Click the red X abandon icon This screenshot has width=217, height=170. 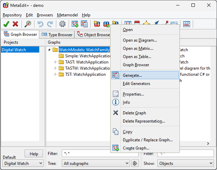[x=15, y=24]
